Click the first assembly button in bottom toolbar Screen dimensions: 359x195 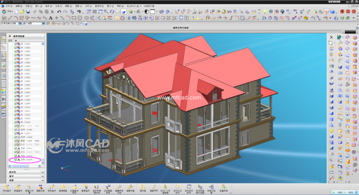pyautogui.click(x=7, y=188)
